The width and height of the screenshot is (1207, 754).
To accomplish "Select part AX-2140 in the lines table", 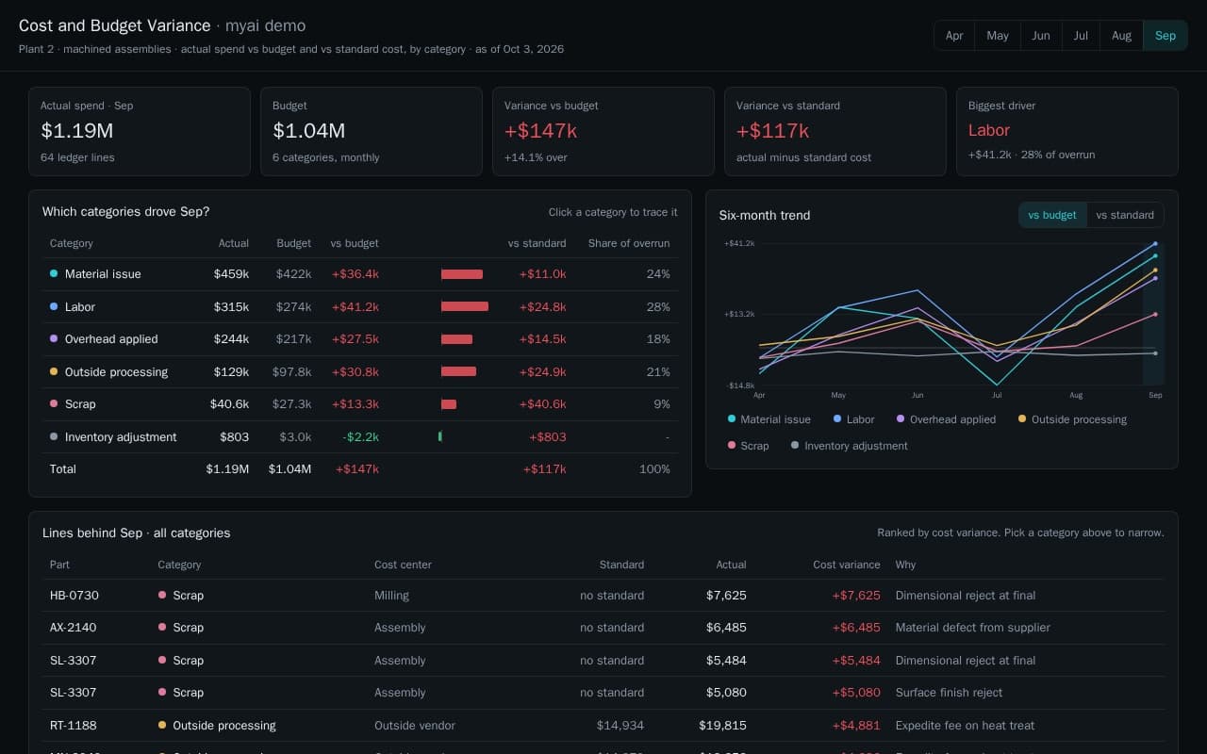I will pyautogui.click(x=74, y=628).
